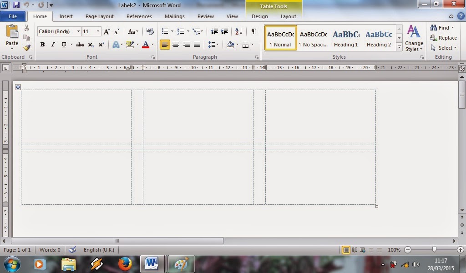The image size is (466, 273).
Task: Open Windows Start menu orb
Action: coord(12,264)
